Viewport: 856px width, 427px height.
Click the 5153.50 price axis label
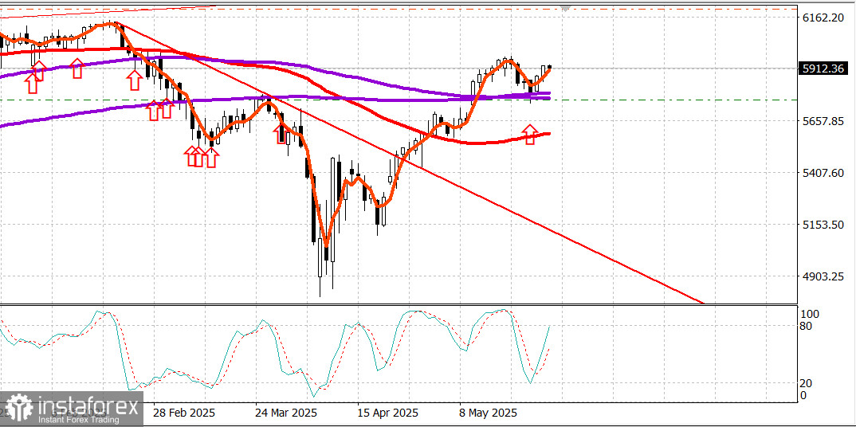(x=823, y=225)
